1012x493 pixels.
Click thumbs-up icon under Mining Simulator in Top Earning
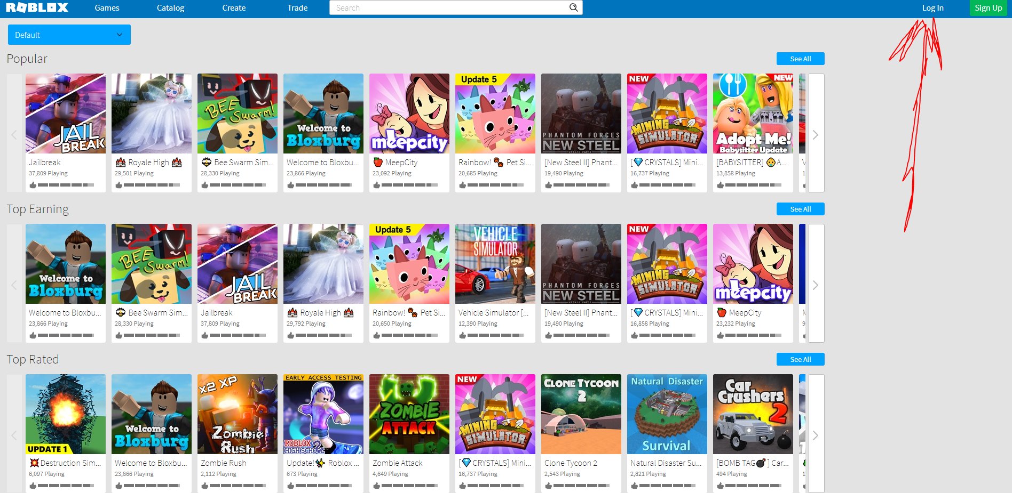tap(635, 335)
